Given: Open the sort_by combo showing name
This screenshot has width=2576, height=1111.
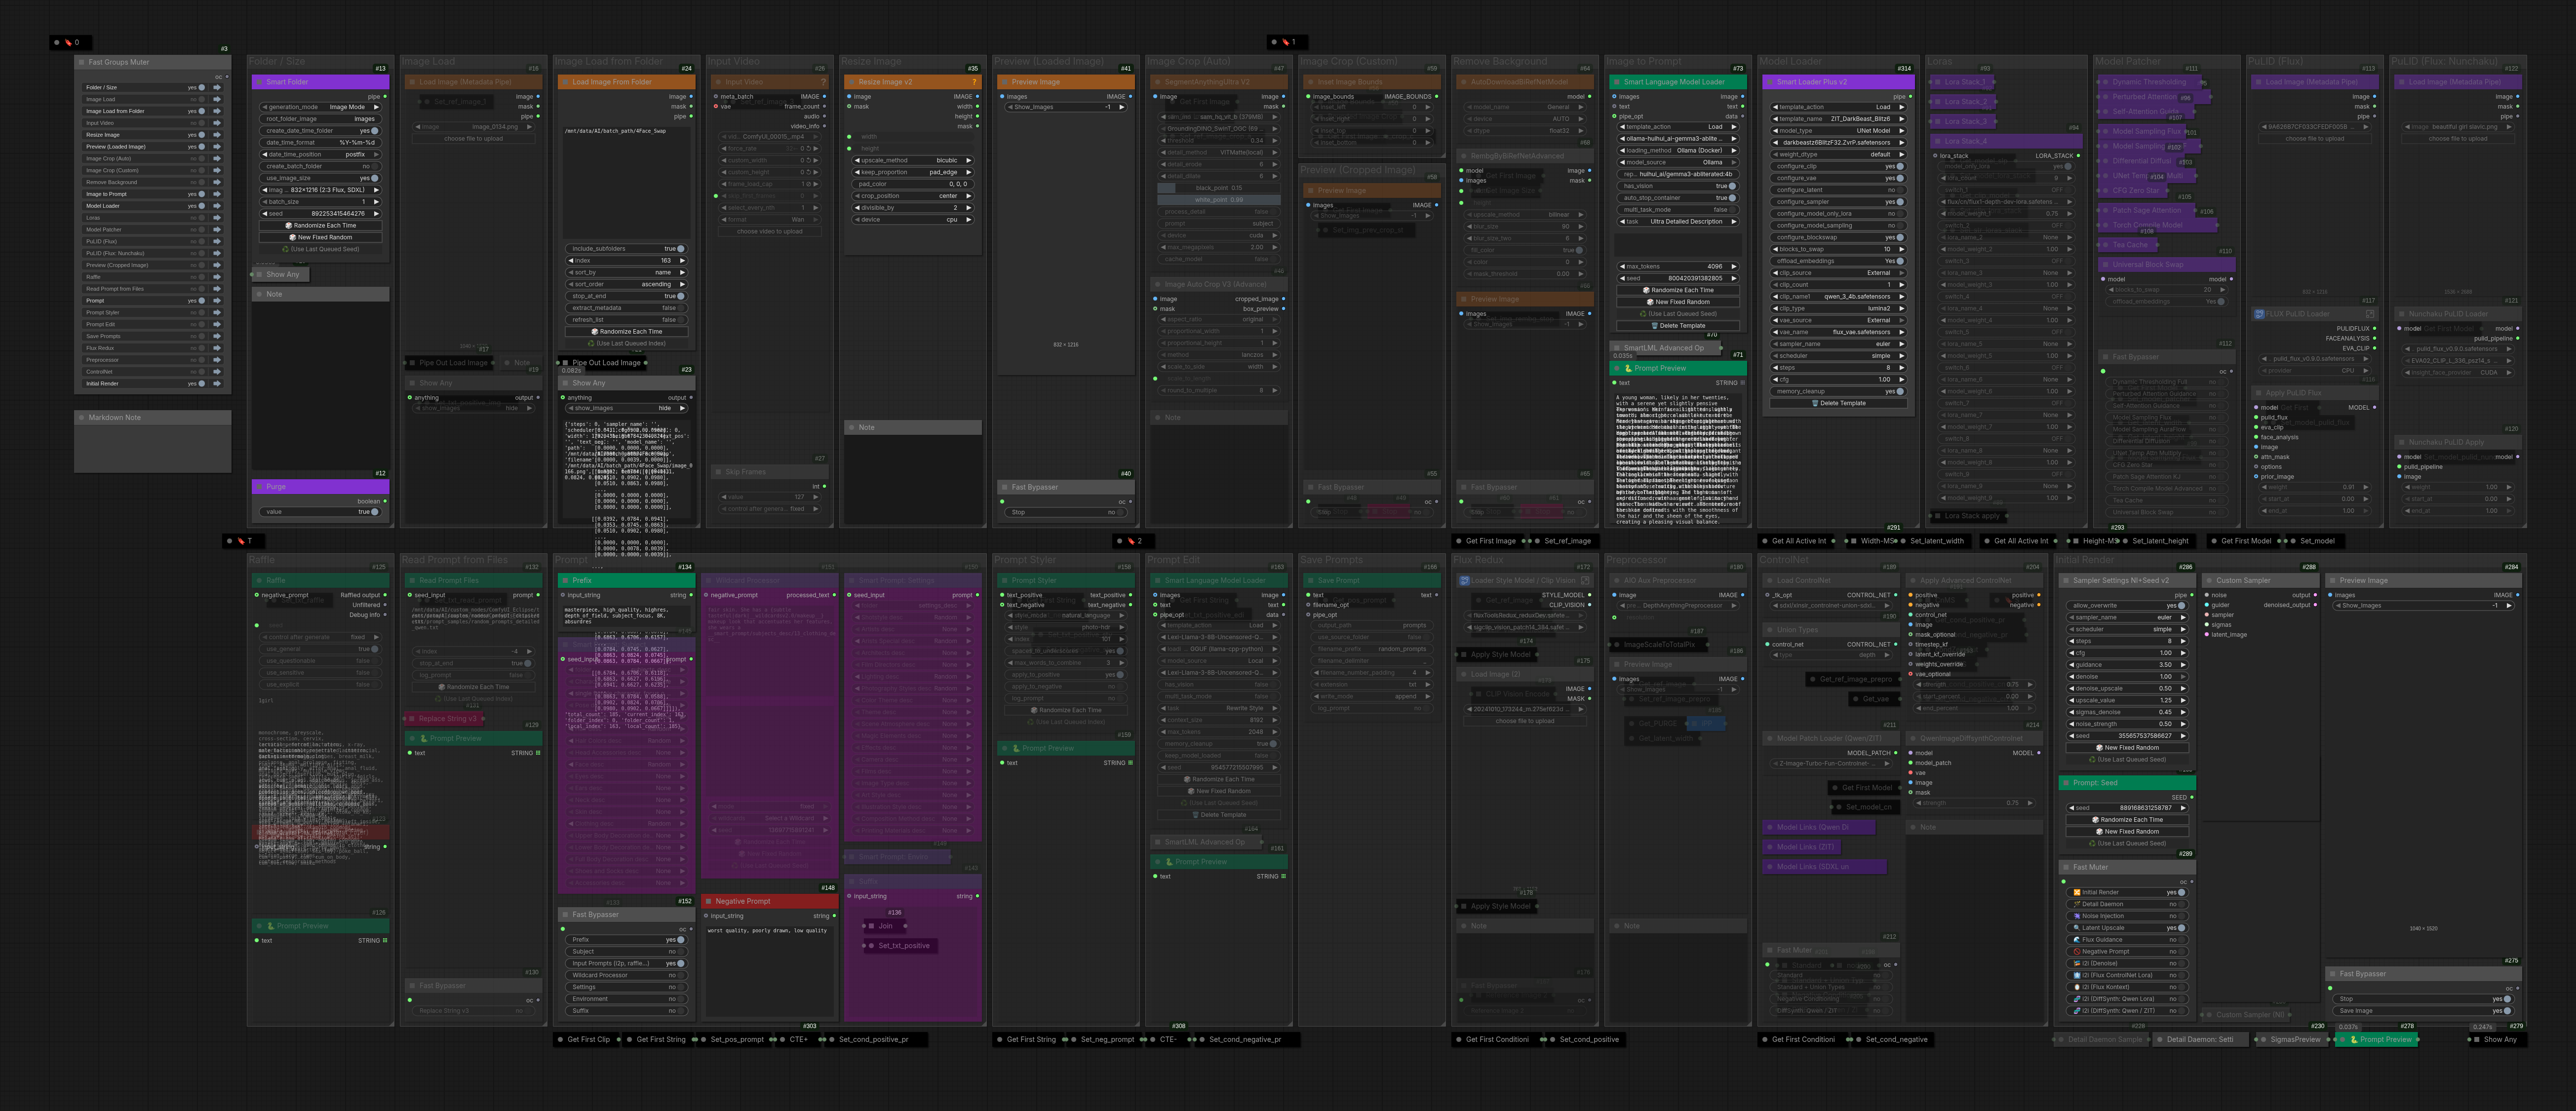Looking at the screenshot, I should click(x=626, y=272).
